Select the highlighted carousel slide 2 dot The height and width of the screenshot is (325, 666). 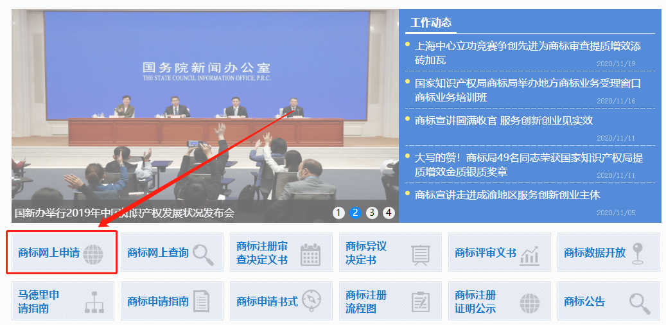pos(355,213)
